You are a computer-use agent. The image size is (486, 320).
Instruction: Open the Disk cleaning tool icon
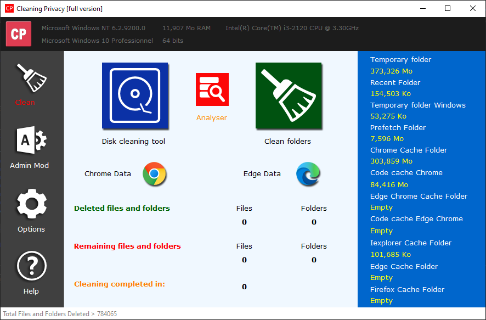coord(135,96)
